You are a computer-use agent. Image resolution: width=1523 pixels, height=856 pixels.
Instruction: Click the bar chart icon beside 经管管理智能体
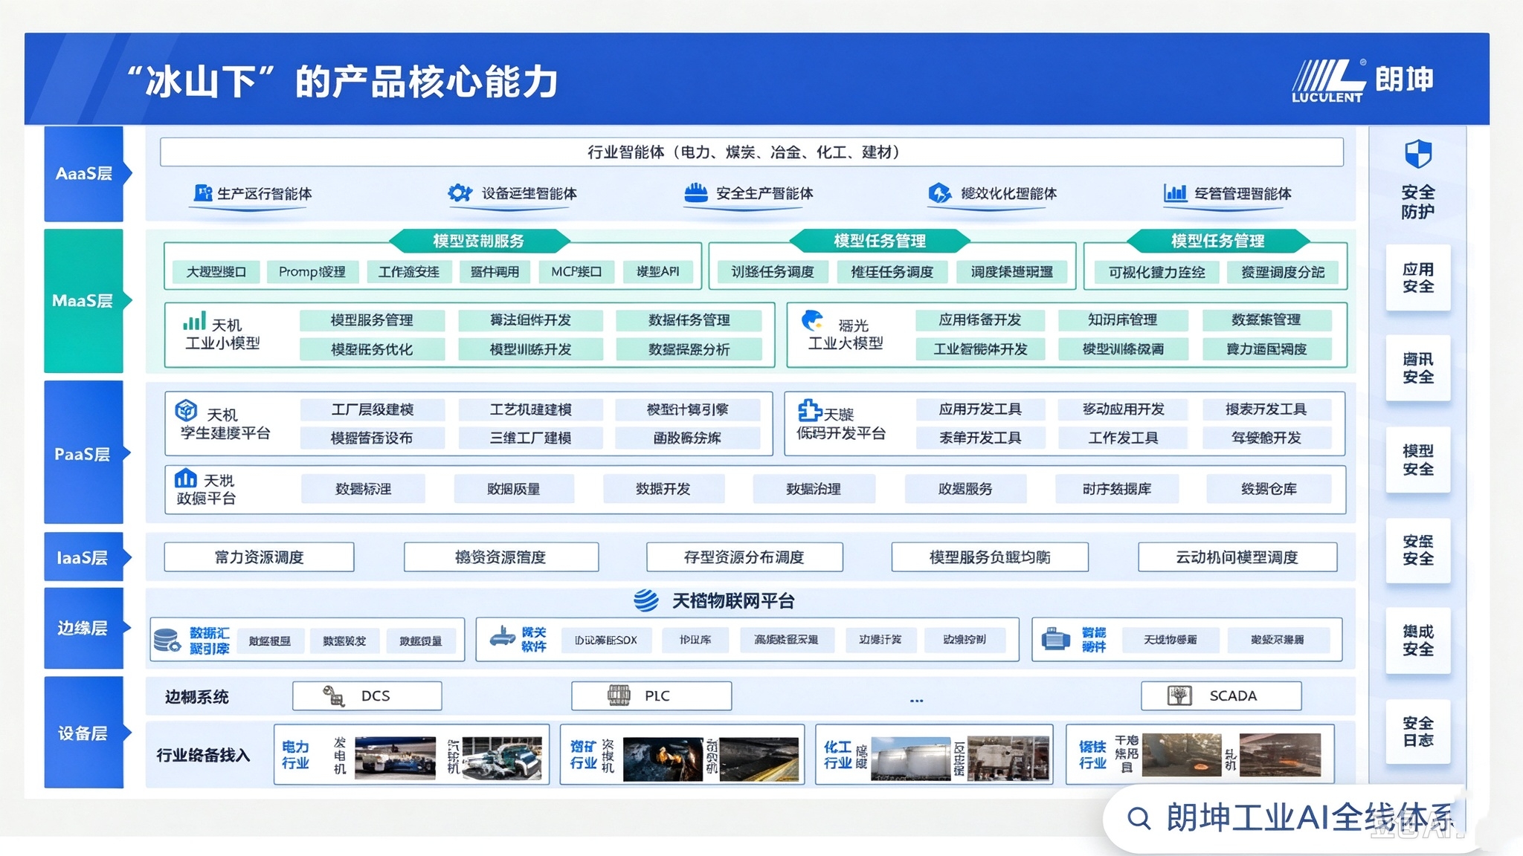[1175, 193]
